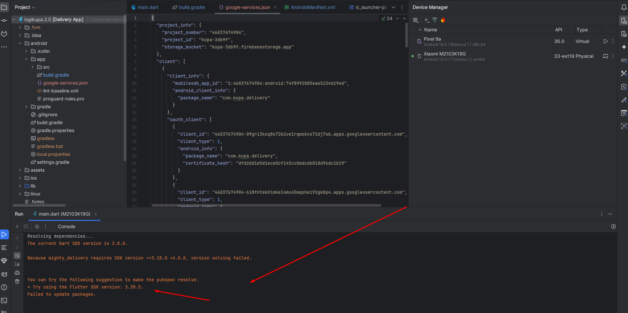
Task: Click the Firebase flame icon in Device Manager
Action: (x=443, y=20)
